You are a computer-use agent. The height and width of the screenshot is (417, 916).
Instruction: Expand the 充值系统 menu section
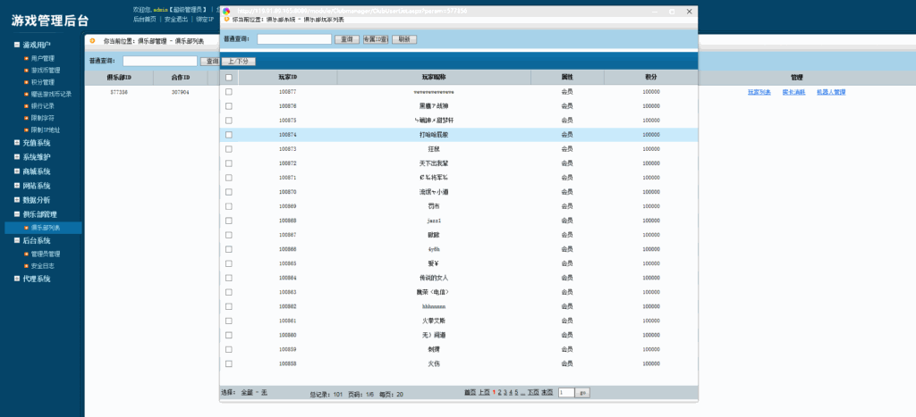point(16,143)
